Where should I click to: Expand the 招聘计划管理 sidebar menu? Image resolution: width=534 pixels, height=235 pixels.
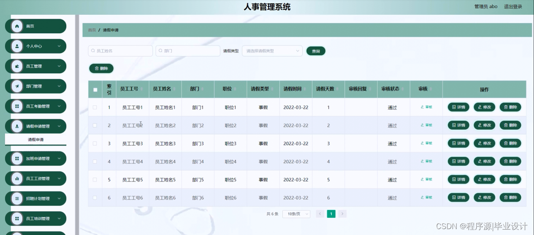pos(35,199)
